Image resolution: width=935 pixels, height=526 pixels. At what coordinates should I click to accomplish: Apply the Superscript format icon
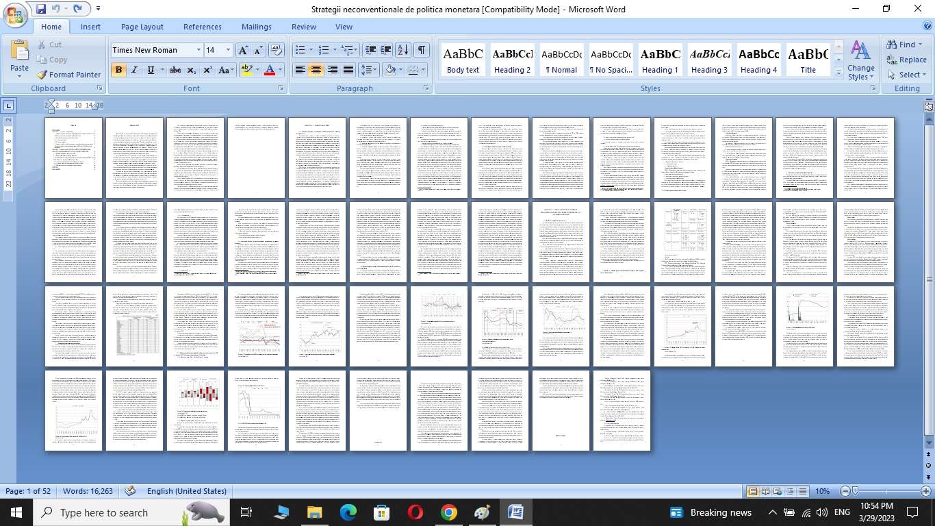[207, 70]
